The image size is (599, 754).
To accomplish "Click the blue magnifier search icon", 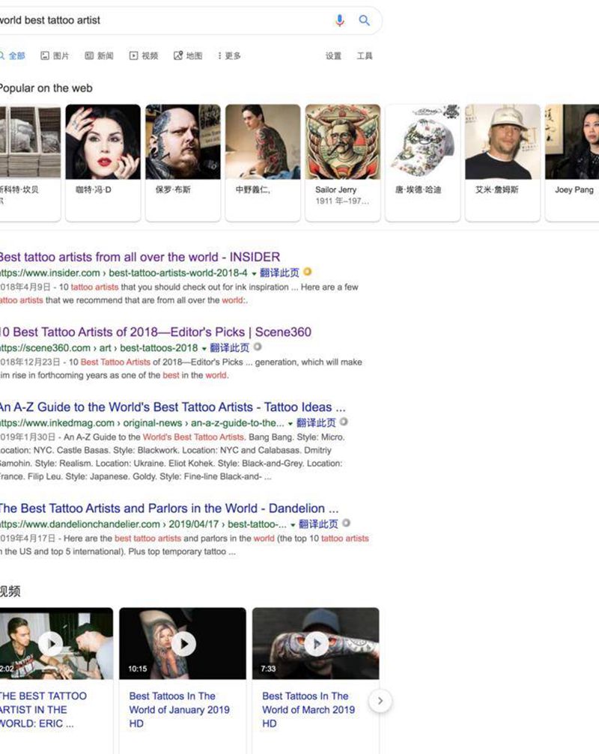I will 365,20.
